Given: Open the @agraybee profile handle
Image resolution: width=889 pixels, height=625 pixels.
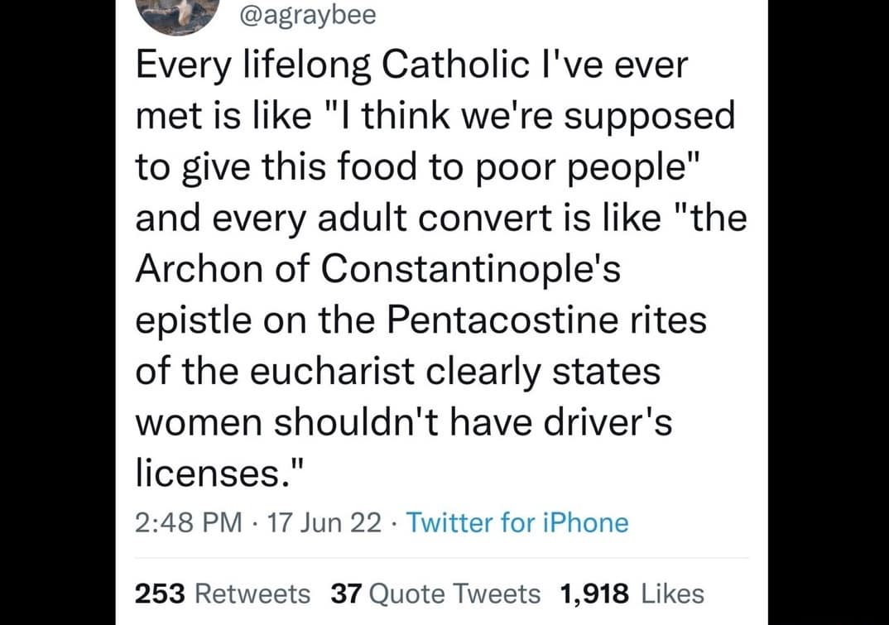Looking at the screenshot, I should coord(305,14).
